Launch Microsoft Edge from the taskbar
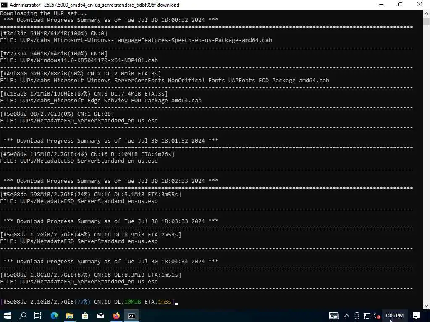This screenshot has width=430, height=322. (54, 316)
